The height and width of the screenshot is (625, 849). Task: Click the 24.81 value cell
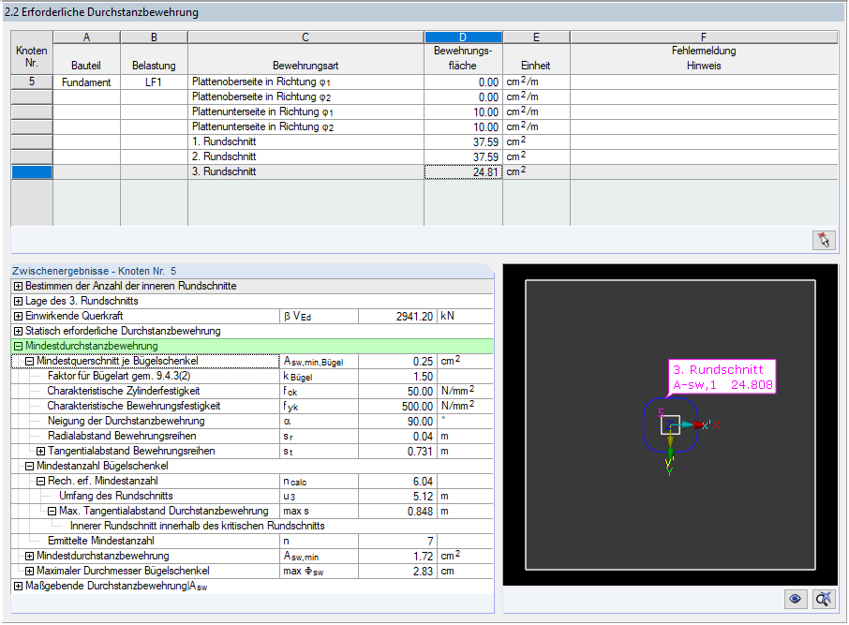pyautogui.click(x=463, y=172)
